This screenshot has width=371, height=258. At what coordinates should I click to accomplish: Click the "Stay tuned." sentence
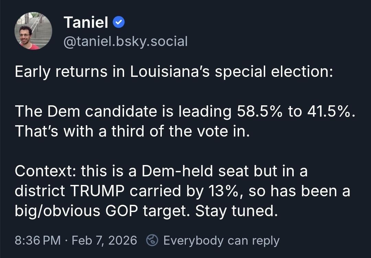tap(236, 211)
